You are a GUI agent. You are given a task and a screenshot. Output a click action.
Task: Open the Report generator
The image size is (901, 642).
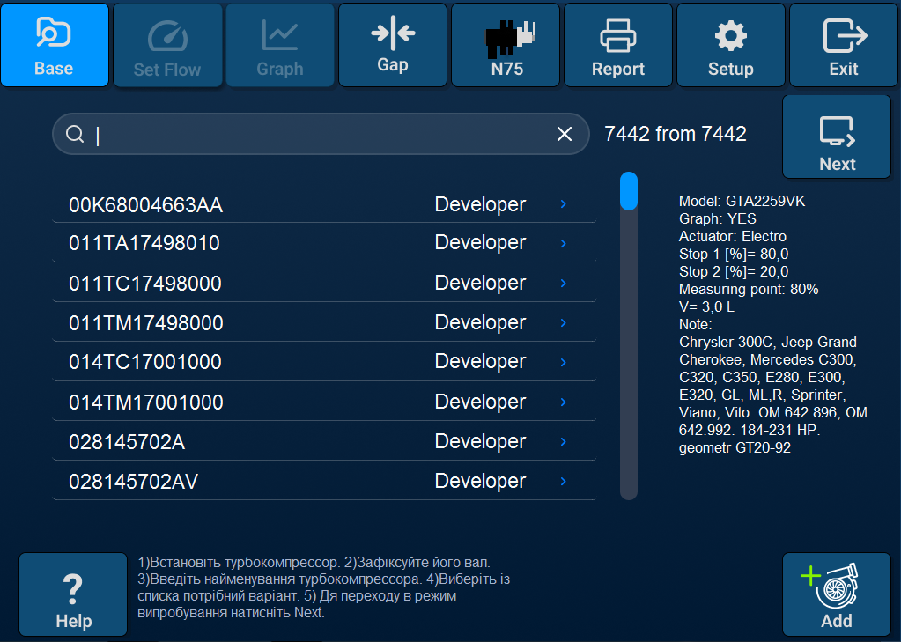coord(617,44)
